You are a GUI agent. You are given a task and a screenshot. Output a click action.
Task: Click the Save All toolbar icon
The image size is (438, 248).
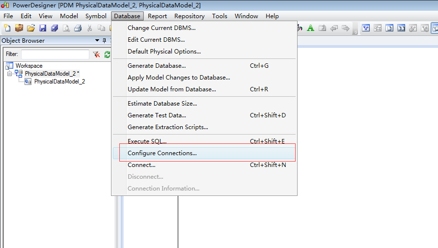point(55,28)
